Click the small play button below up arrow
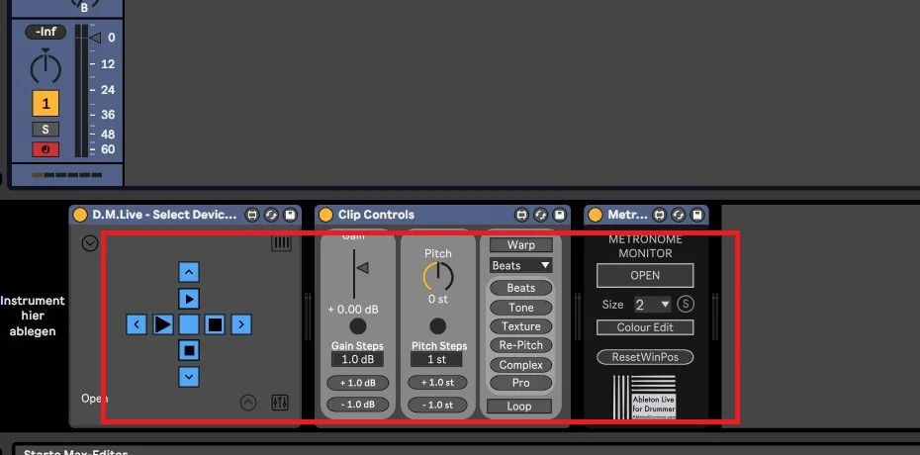This screenshot has height=455, width=920. (x=188, y=299)
